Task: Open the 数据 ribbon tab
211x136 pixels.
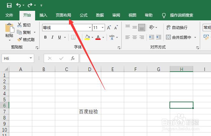Action: 100,15
